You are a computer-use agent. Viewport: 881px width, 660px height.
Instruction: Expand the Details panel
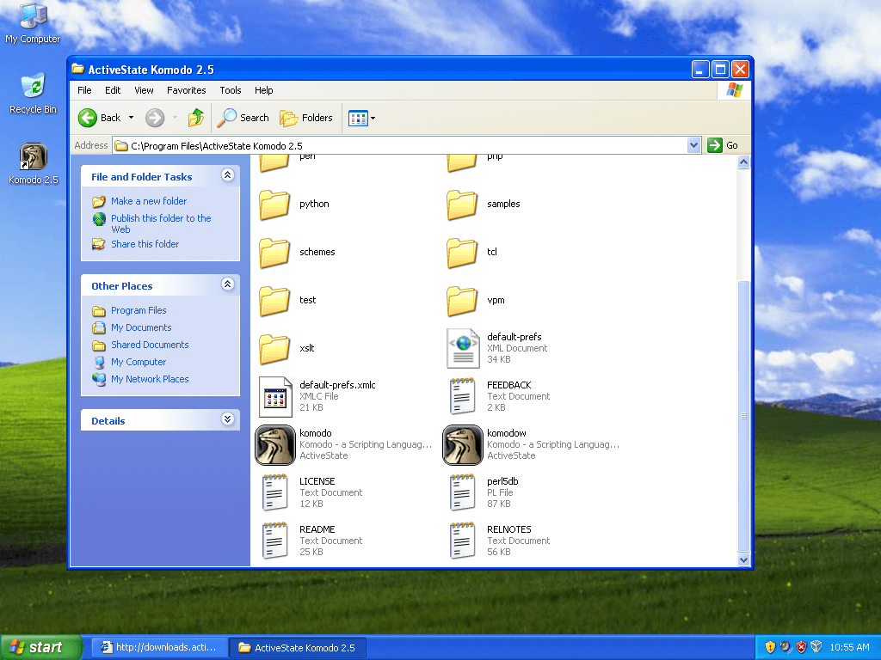coord(227,419)
